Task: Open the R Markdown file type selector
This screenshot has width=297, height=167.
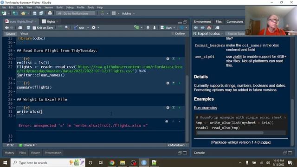Action: coord(177,145)
